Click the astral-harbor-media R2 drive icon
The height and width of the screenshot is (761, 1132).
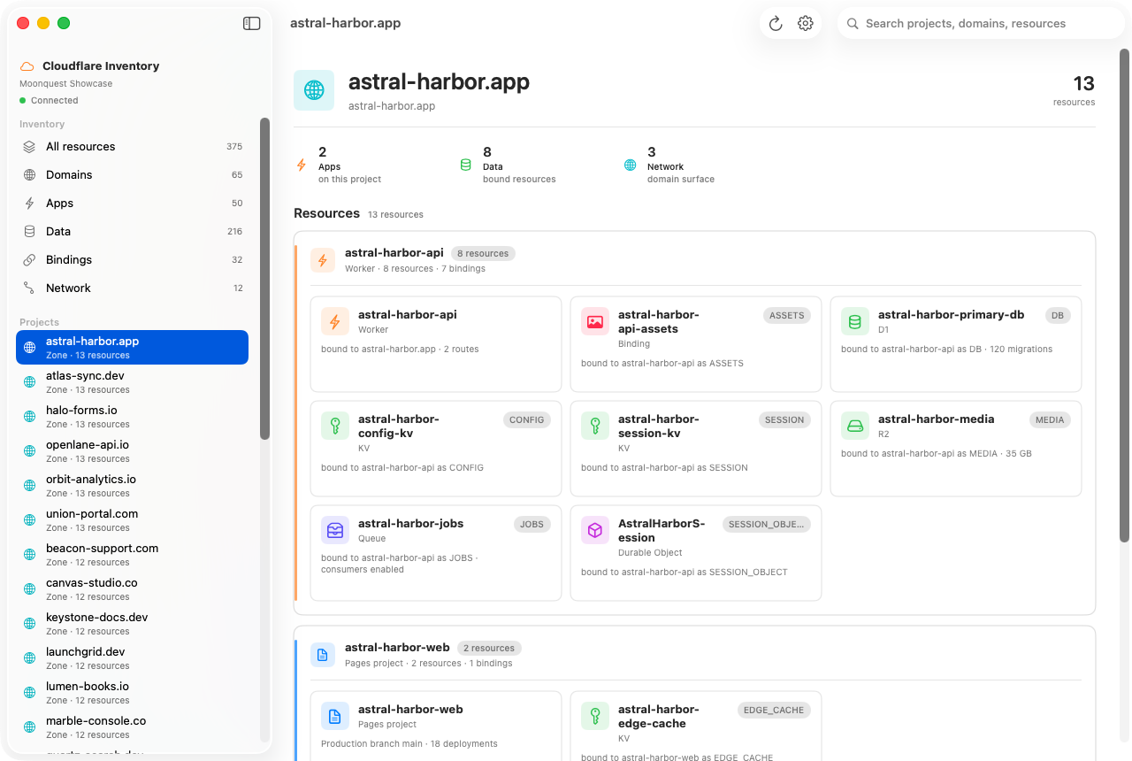click(855, 427)
